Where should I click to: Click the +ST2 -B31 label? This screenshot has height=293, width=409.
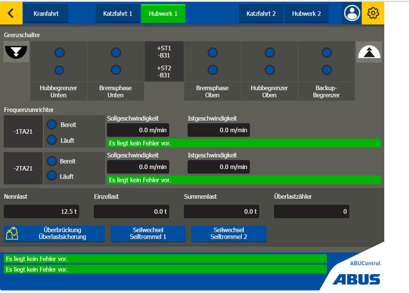point(164,72)
